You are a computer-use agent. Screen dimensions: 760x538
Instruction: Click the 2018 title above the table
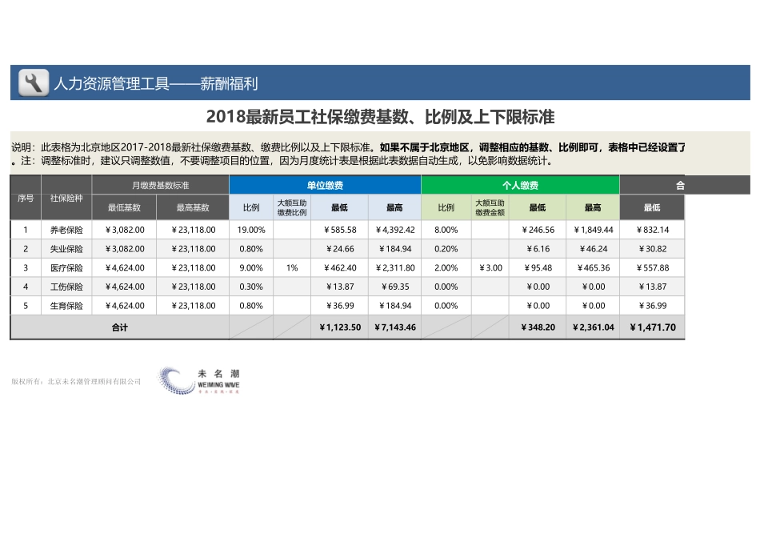pyautogui.click(x=382, y=116)
